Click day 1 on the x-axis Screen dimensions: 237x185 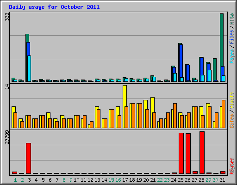point(15,180)
